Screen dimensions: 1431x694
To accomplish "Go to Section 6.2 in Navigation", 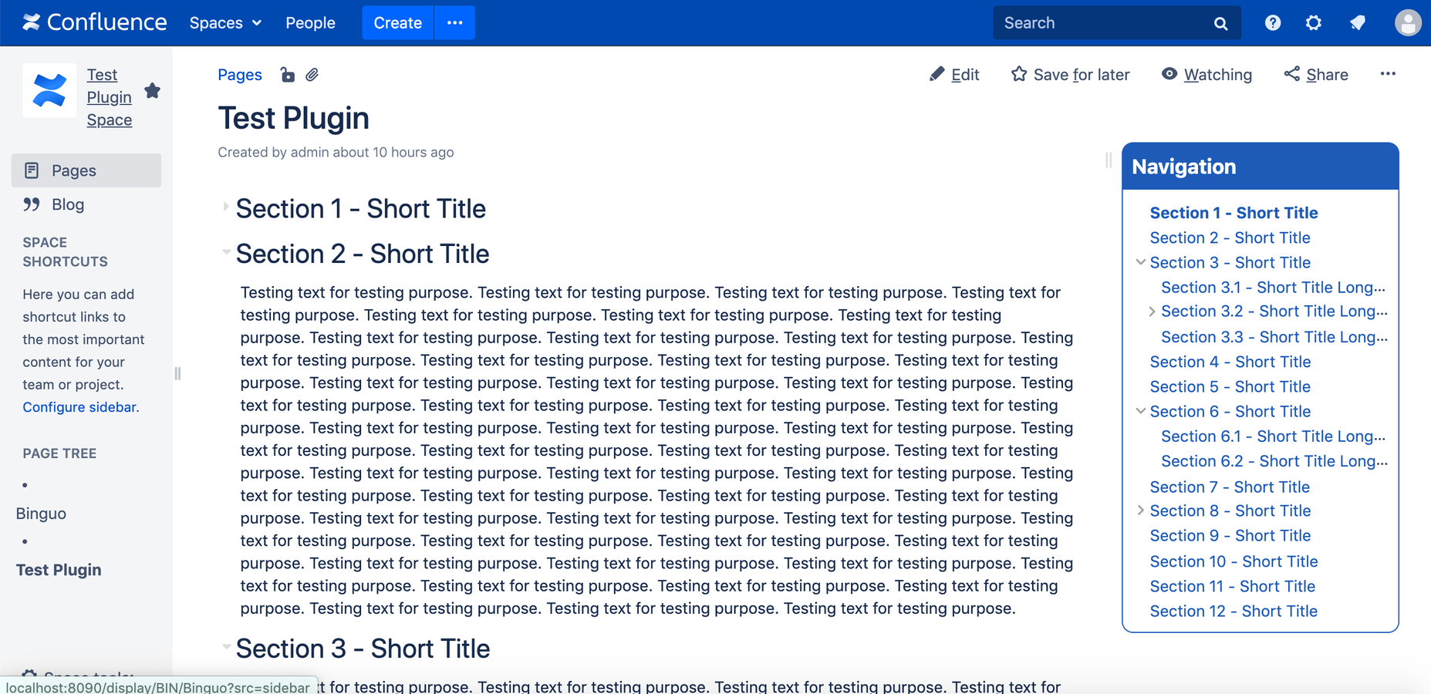I will coord(1274,461).
